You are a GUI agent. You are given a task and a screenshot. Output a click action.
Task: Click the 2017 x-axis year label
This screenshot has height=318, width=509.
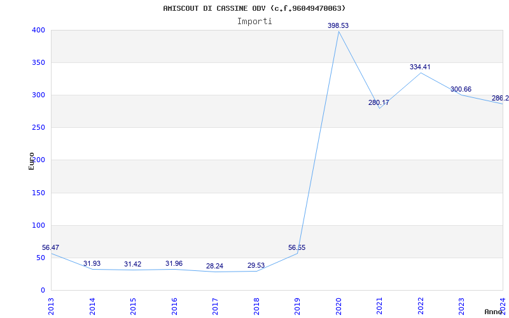pyautogui.click(x=215, y=307)
